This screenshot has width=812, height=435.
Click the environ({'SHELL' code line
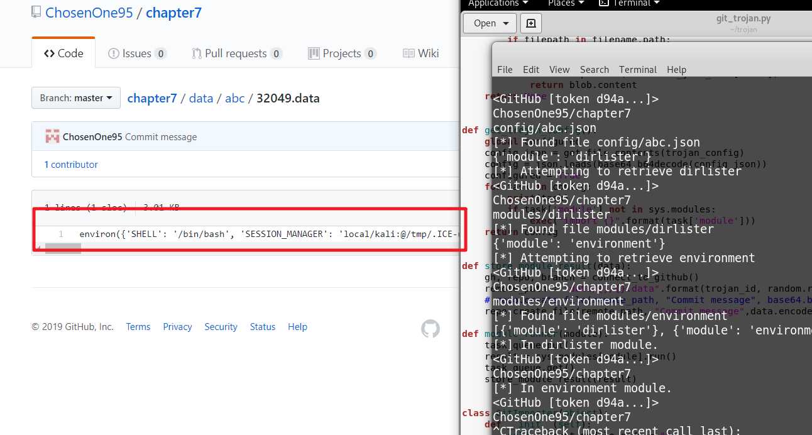[x=269, y=234]
